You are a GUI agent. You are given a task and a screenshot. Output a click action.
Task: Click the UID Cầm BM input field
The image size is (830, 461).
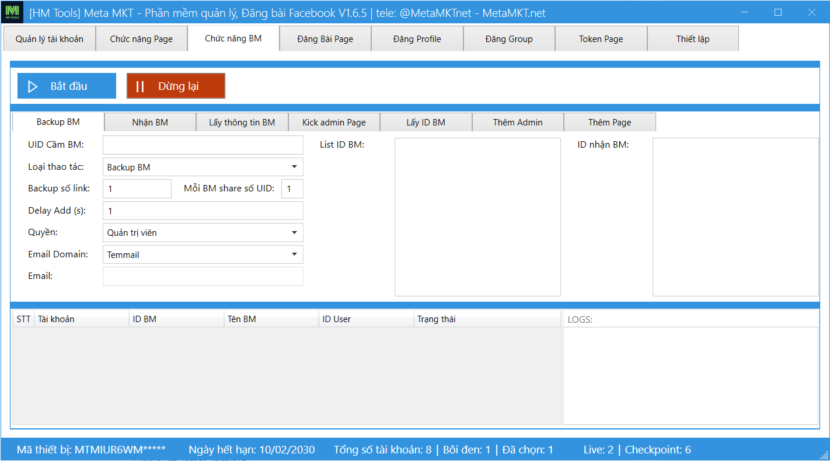click(x=203, y=145)
